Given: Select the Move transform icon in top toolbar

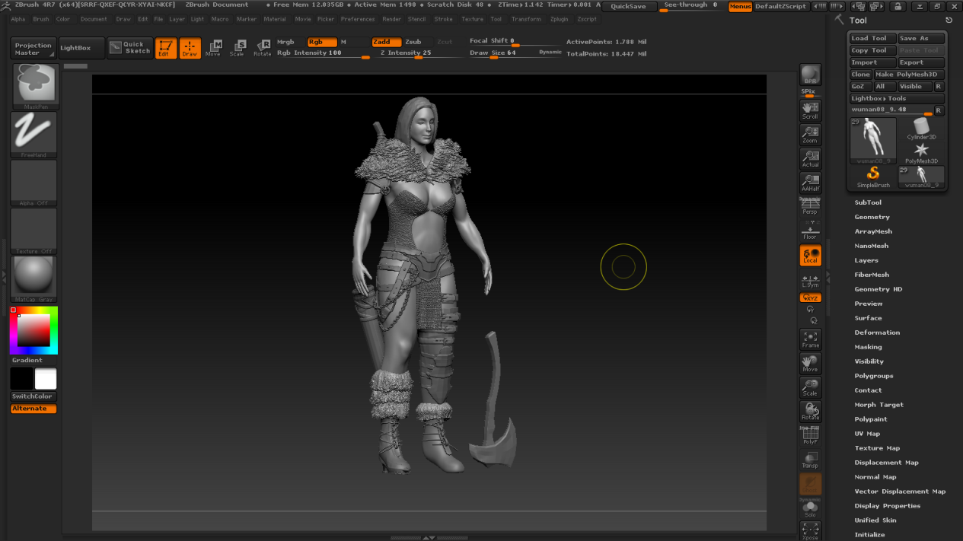Looking at the screenshot, I should click(213, 48).
